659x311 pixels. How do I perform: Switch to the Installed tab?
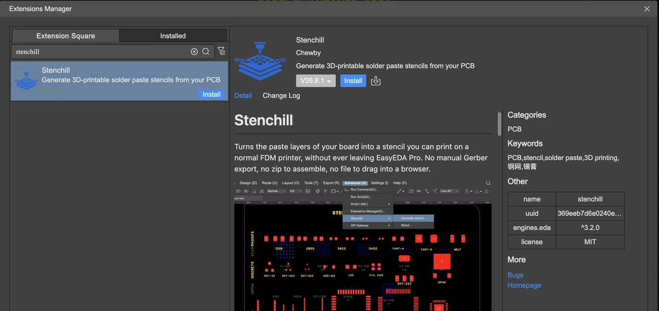(173, 35)
